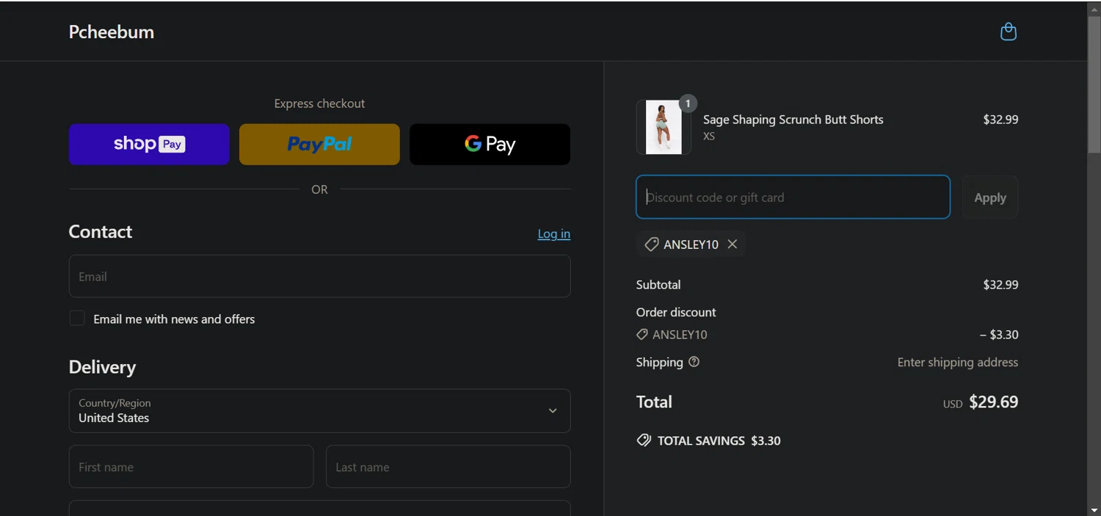Click the Delivery section heading
This screenshot has width=1101, height=516.
pyautogui.click(x=102, y=367)
